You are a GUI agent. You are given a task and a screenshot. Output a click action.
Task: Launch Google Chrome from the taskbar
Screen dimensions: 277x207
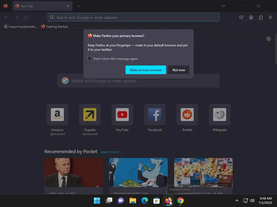[x=180, y=201]
